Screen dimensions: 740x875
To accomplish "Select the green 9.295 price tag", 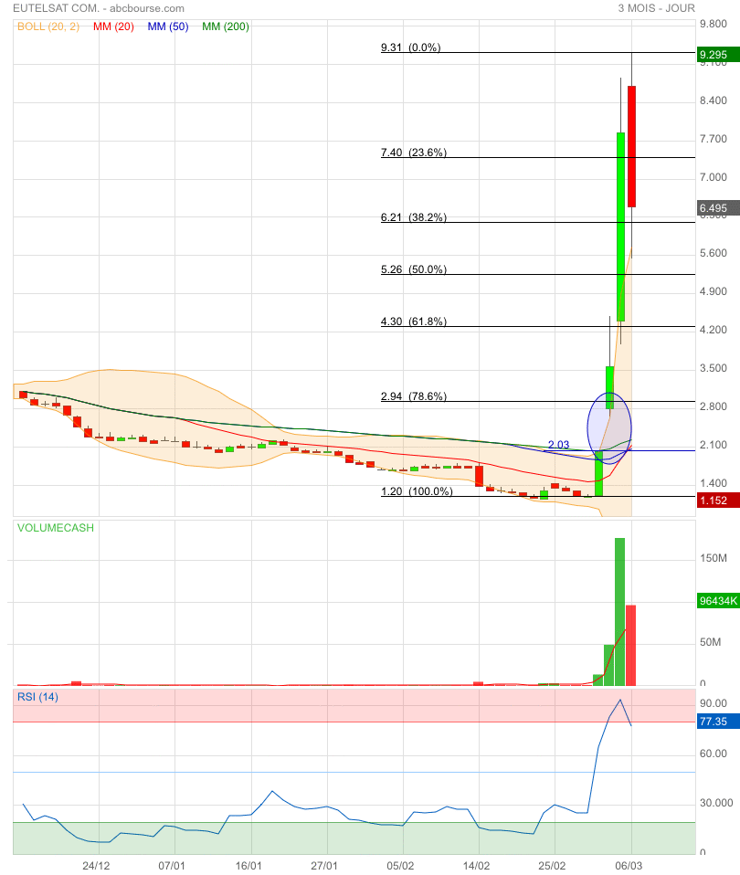I will tap(718, 55).
